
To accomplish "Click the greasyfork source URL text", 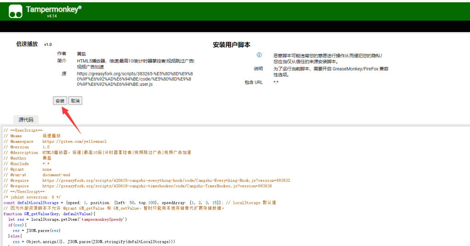I will coord(134,79).
